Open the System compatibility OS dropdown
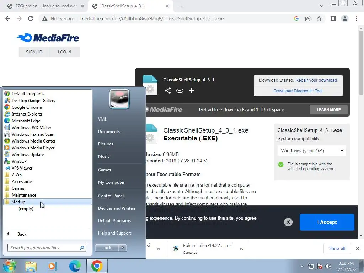364x273 pixels. point(312,151)
